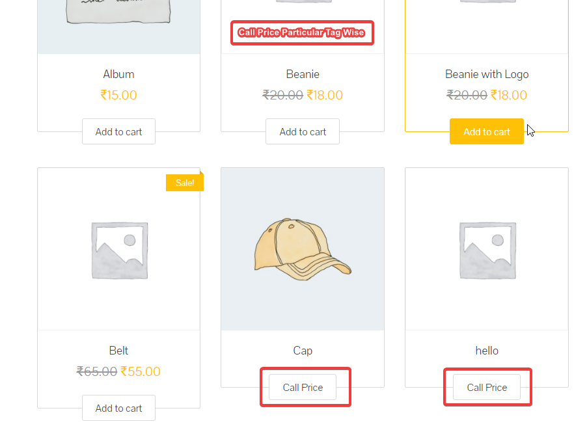The height and width of the screenshot is (428, 587).
Task: Click the Album price ₹15.00
Action: 118,95
